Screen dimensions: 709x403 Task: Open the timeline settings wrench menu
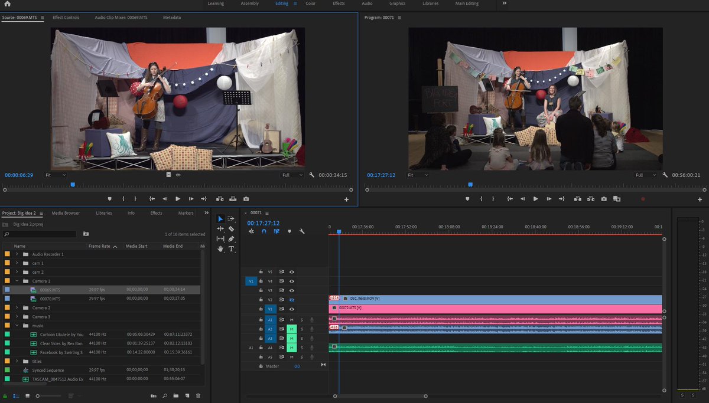click(x=303, y=231)
